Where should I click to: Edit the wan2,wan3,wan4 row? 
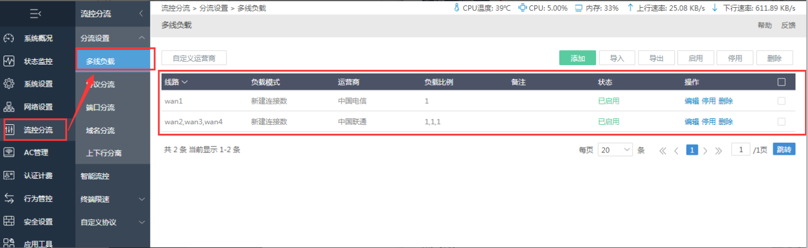coord(692,121)
